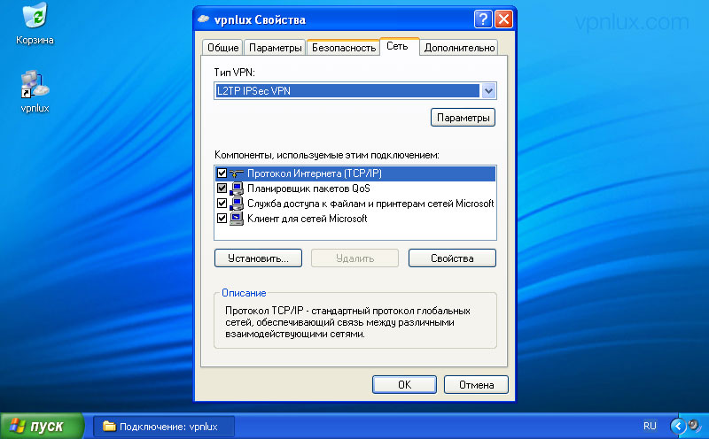Click the Установить... button

tap(258, 258)
